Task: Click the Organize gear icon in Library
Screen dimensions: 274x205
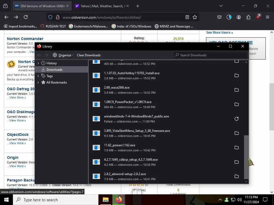Action: (x=55, y=55)
